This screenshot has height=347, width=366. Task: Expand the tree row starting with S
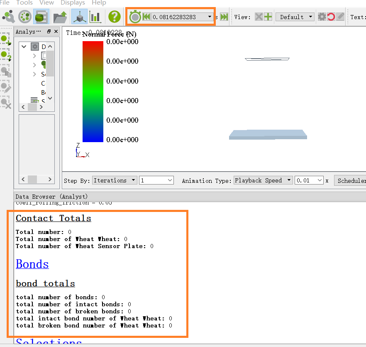click(34, 74)
